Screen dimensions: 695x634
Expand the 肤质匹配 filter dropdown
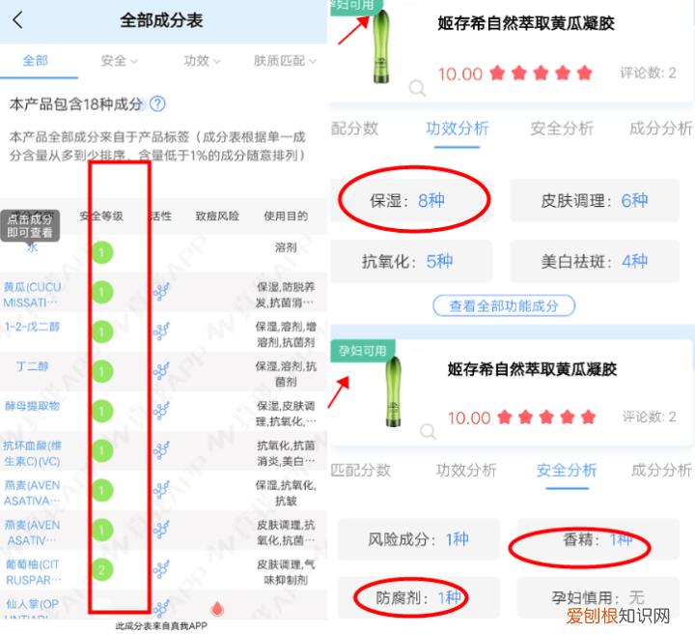pos(285,61)
